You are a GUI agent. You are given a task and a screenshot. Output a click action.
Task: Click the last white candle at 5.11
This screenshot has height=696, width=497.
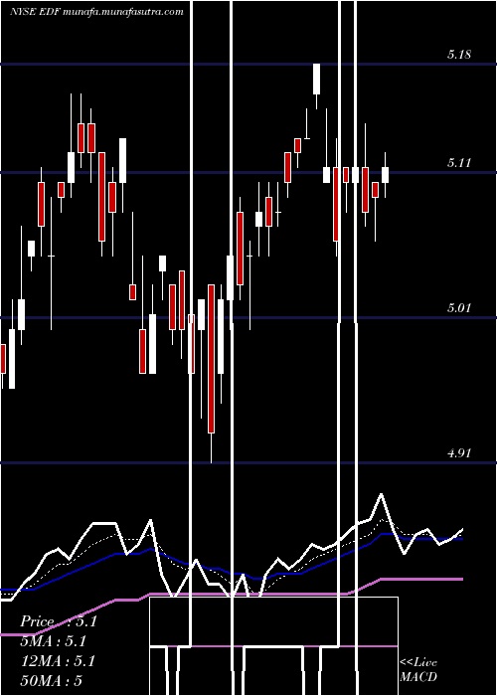pyautogui.click(x=386, y=175)
